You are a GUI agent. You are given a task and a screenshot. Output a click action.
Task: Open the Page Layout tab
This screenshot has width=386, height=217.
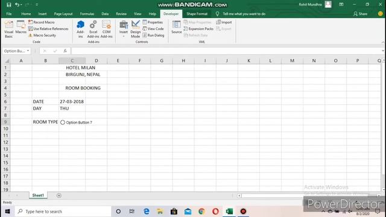click(63, 14)
